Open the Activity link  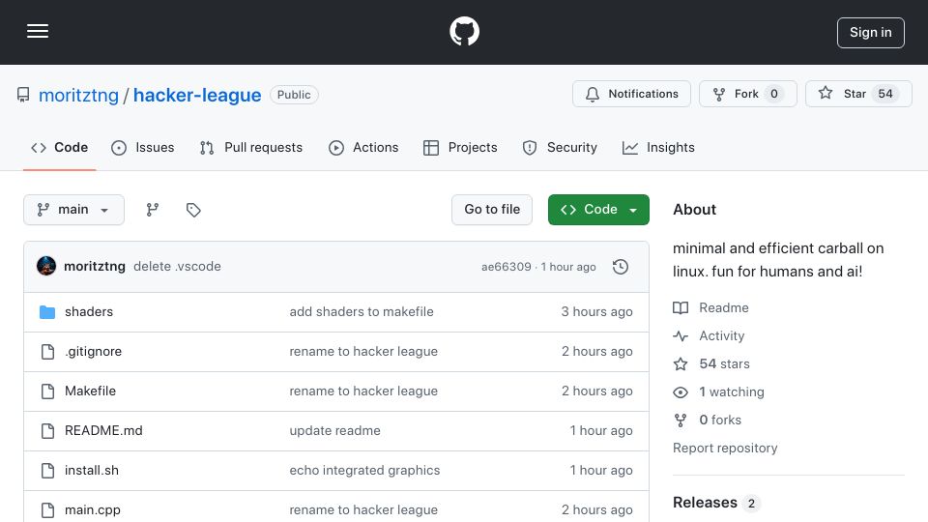pyautogui.click(x=709, y=336)
